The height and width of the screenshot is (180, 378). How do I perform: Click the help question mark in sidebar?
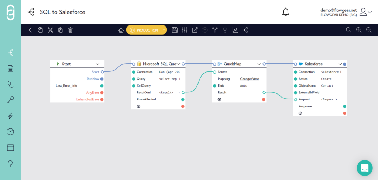[x=10, y=163]
